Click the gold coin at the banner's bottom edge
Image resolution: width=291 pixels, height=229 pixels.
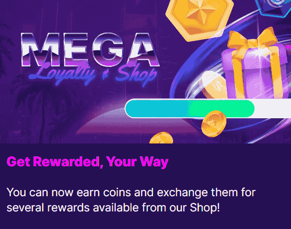161,138
